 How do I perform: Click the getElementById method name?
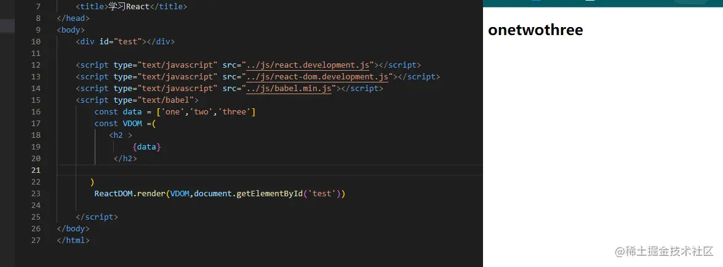click(270, 194)
